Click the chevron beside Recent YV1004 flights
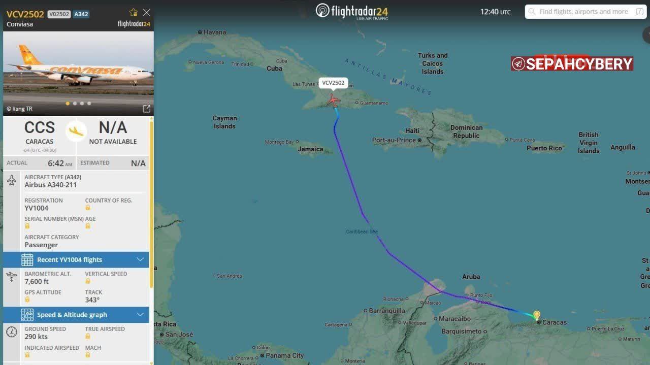Viewport: 650px width, 365px height. pos(141,260)
